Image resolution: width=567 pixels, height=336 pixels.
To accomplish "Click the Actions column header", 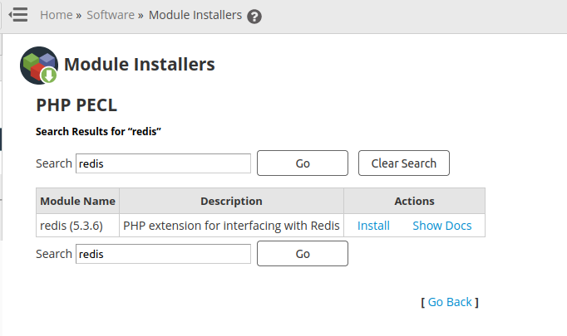I will [x=414, y=201].
